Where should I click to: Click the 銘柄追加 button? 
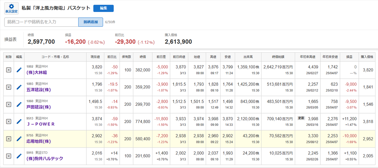coord(91,22)
